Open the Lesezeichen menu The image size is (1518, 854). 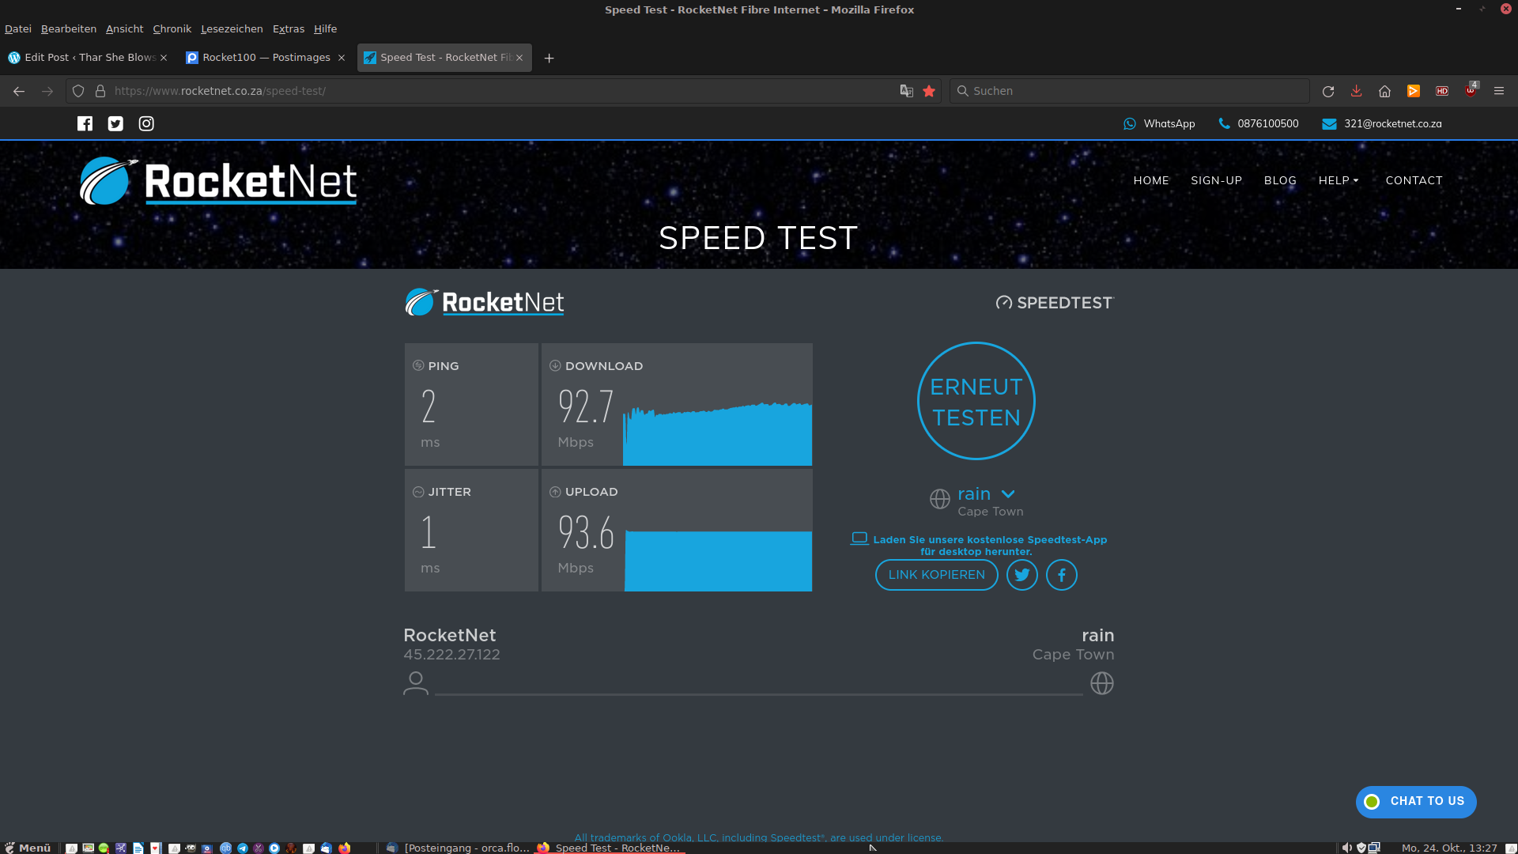point(232,28)
